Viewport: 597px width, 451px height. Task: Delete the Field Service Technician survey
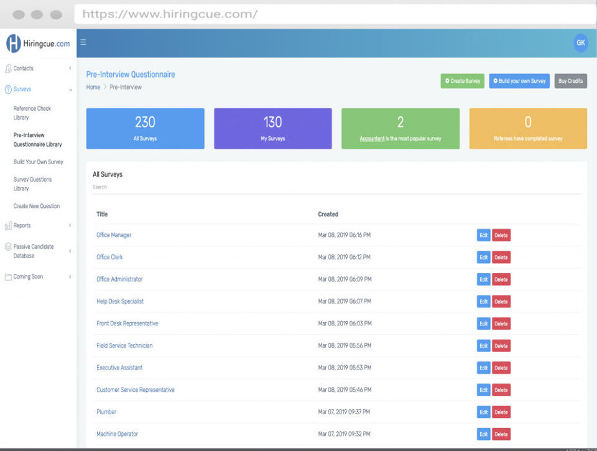(x=501, y=345)
